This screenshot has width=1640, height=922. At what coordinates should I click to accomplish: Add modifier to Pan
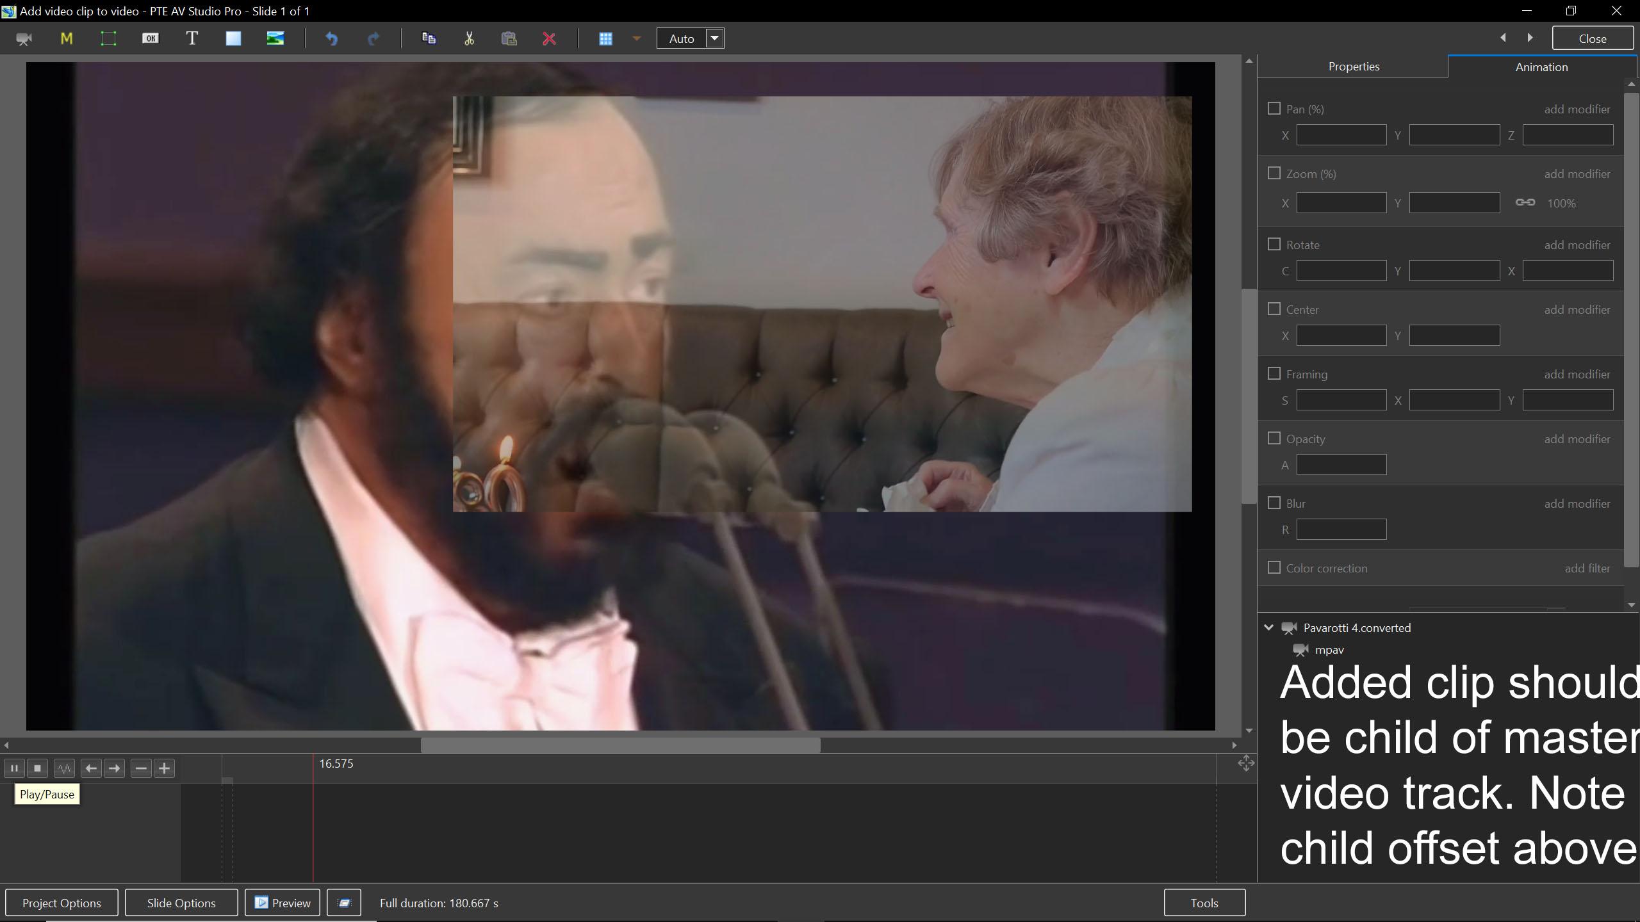pos(1577,109)
